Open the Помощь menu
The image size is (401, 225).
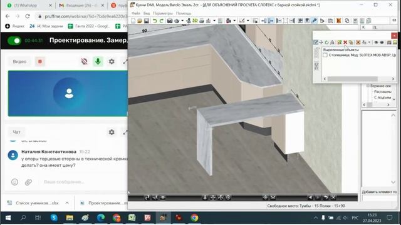click(x=184, y=13)
